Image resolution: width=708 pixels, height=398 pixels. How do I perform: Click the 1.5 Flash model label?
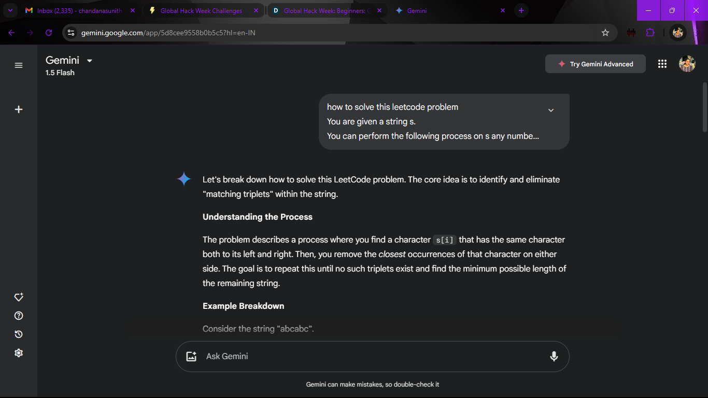pyautogui.click(x=60, y=73)
